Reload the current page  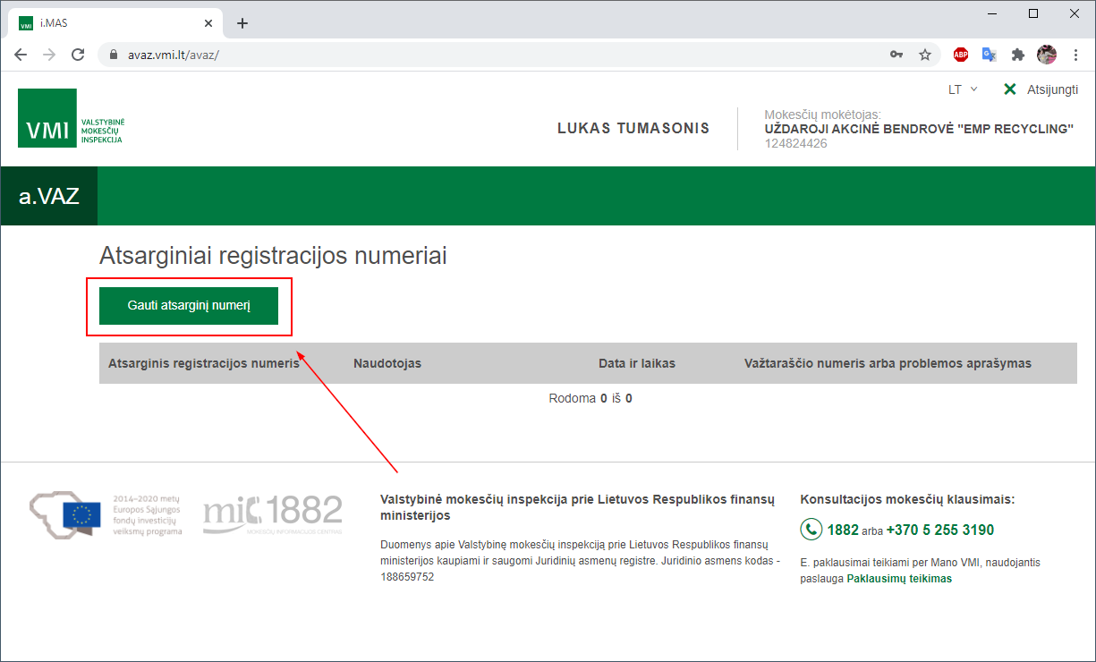[78, 55]
